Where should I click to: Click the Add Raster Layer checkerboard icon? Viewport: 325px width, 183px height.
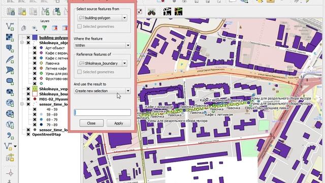click(10, 37)
